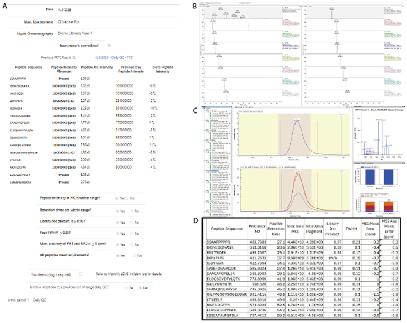Screen dimensions: 407x323
Task: Click the Library Dot Product column header
Action: [x=333, y=229]
